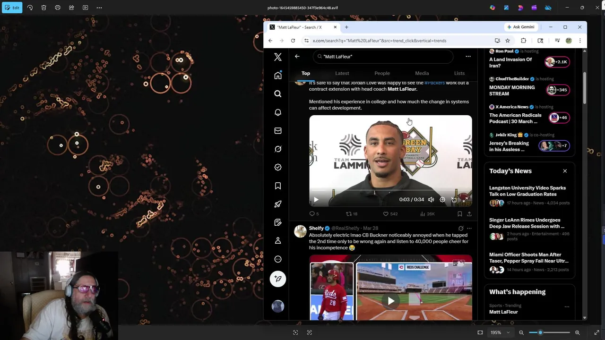
Task: Open X 'More' circle menu in sidebar
Action: pyautogui.click(x=278, y=259)
